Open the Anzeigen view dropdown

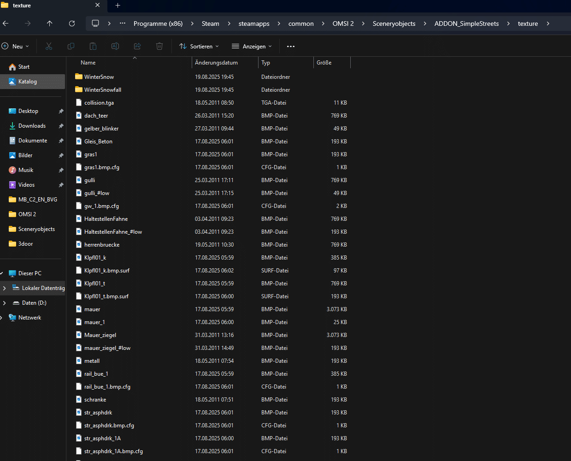252,46
